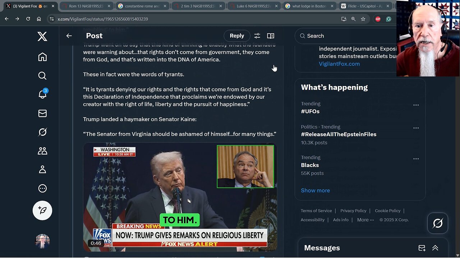
Task: Click the install app icon in address bar
Action: click(x=344, y=19)
